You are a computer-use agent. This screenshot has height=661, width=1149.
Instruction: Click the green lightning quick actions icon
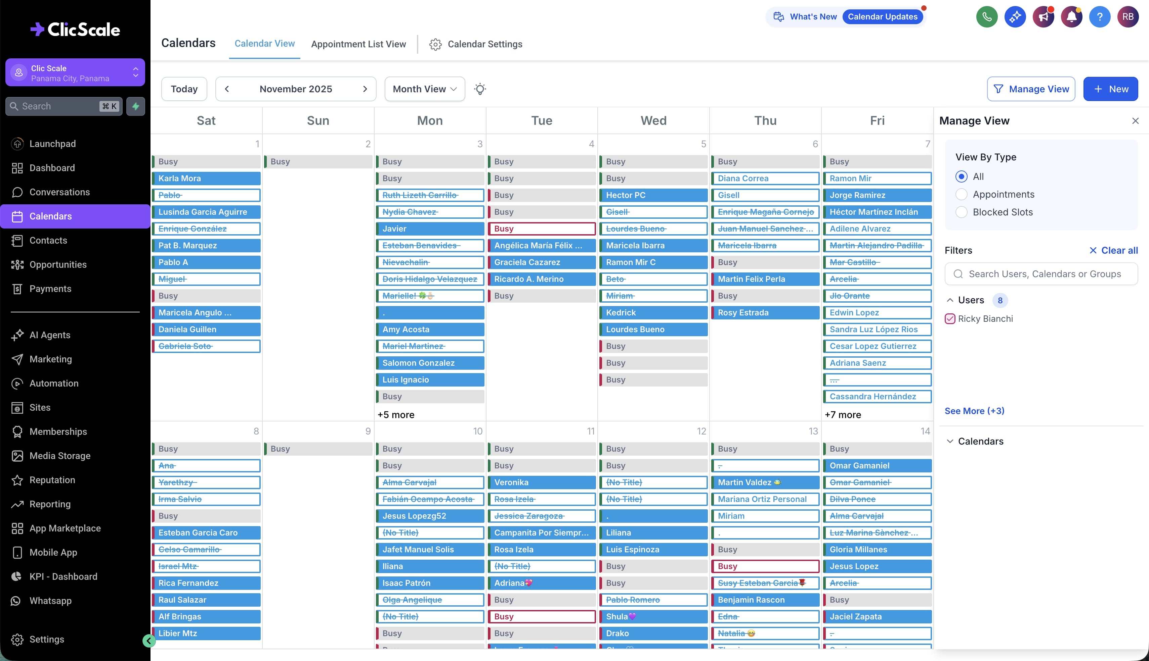[x=135, y=106]
